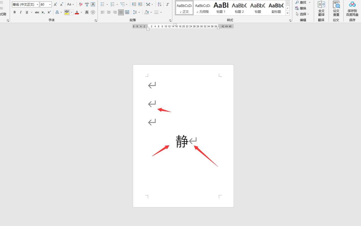Click the right indent marker on ruler
This screenshot has width=361, height=226.
click(218, 28)
